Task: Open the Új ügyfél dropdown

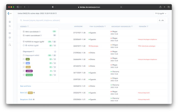Action: (161, 13)
